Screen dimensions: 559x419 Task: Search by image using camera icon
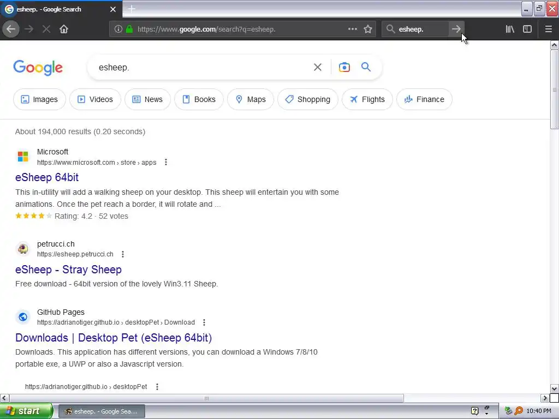(344, 67)
